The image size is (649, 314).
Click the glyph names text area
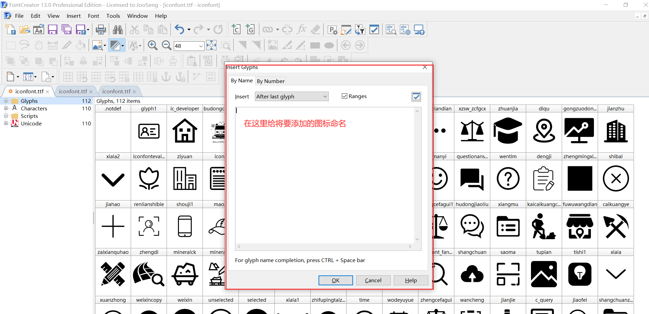[x=325, y=175]
